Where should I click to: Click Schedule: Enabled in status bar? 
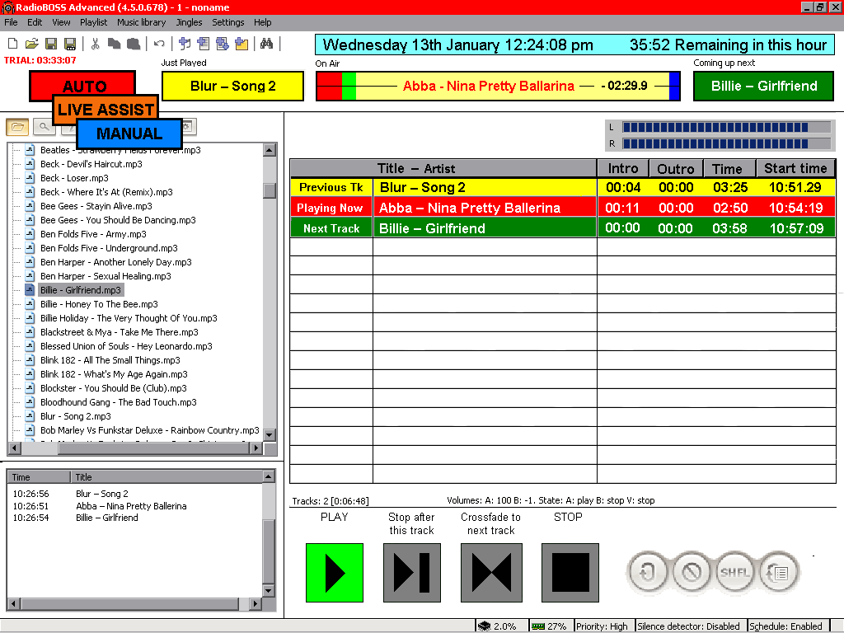785,626
